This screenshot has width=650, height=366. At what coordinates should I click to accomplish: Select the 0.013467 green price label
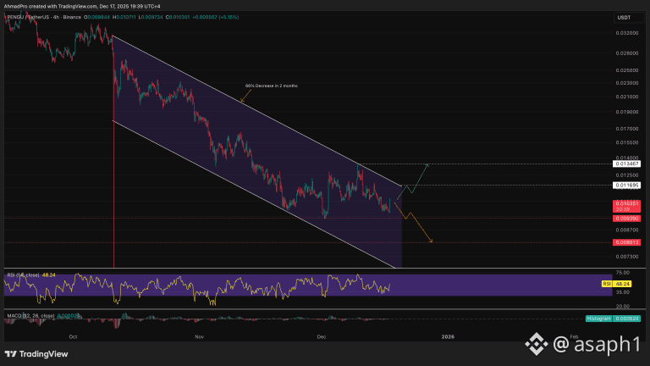click(x=626, y=163)
